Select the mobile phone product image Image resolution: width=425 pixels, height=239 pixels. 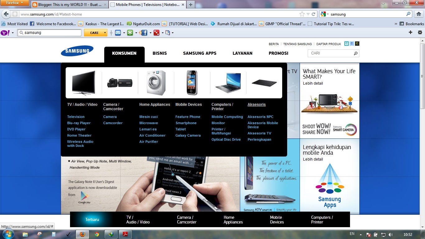192,83
